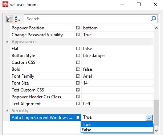Click the Auto Login Current Windows marker square
This screenshot has width=163, height=135.
click(x=78, y=118)
